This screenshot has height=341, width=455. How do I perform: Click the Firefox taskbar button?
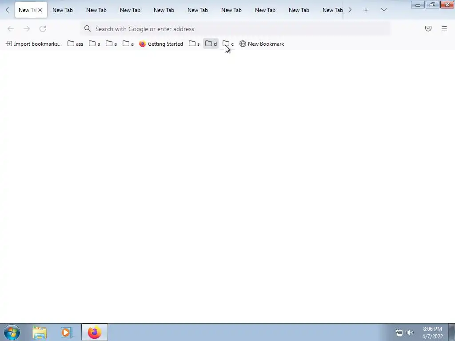95,332
